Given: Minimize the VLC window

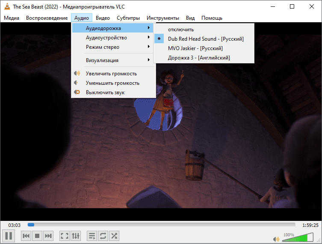Looking at the screenshot, I should [x=273, y=6].
